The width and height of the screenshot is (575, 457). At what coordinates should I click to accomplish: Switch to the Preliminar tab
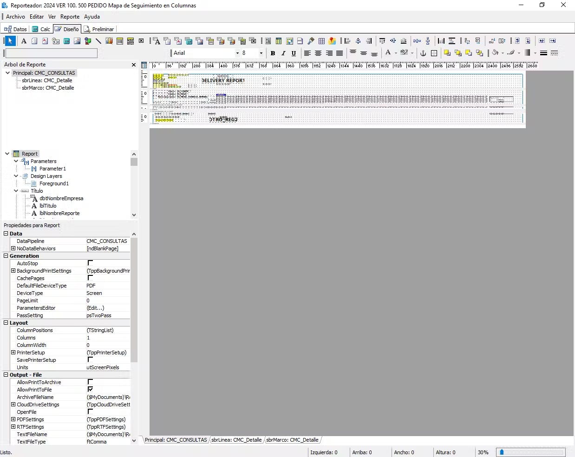(x=99, y=29)
